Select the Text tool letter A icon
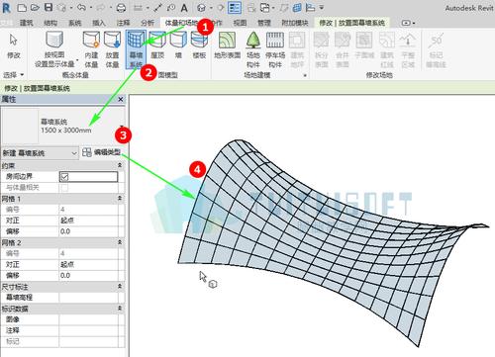495x357 pixels. [x=184, y=8]
